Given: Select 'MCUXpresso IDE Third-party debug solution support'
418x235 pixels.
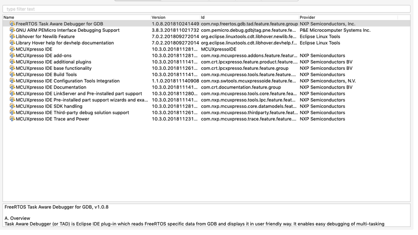Looking at the screenshot, I should pos(72,113).
